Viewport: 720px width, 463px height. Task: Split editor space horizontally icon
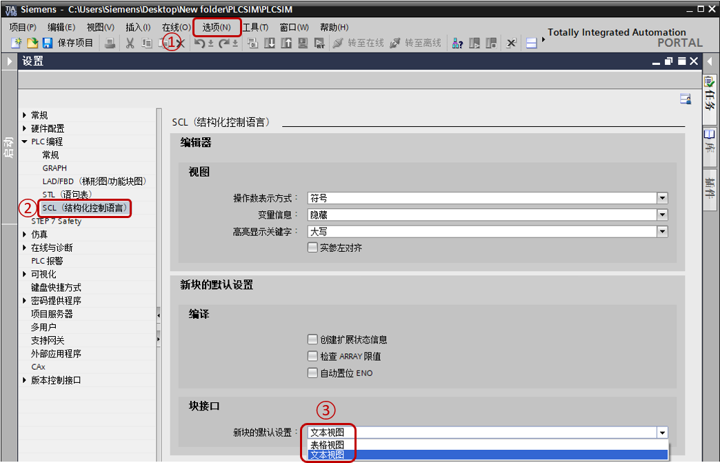pyautogui.click(x=531, y=43)
